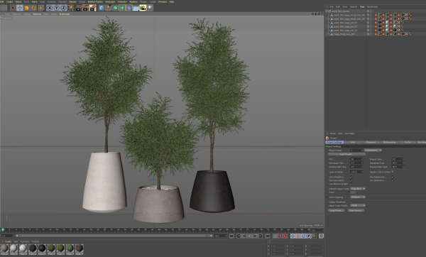
Task: Click the timeline preview range slider
Action: (114, 236)
